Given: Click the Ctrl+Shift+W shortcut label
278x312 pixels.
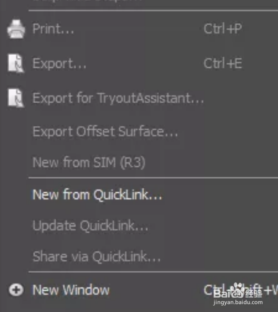Looking at the screenshot, I should click(241, 290).
